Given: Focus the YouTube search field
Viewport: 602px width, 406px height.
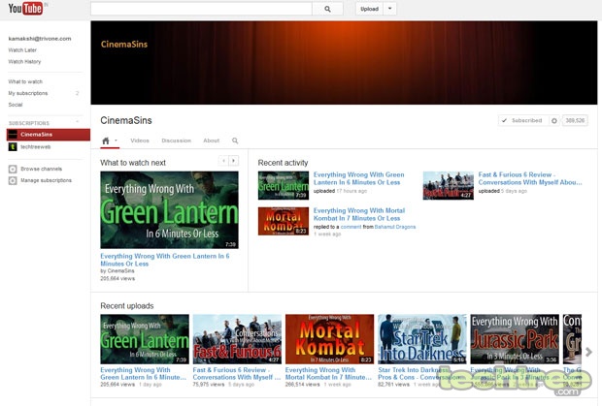Looking at the screenshot, I should 201,9.
